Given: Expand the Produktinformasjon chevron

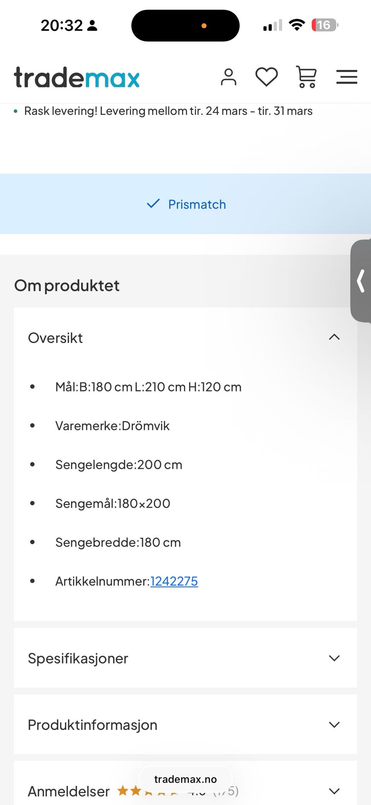Looking at the screenshot, I should coord(334,725).
